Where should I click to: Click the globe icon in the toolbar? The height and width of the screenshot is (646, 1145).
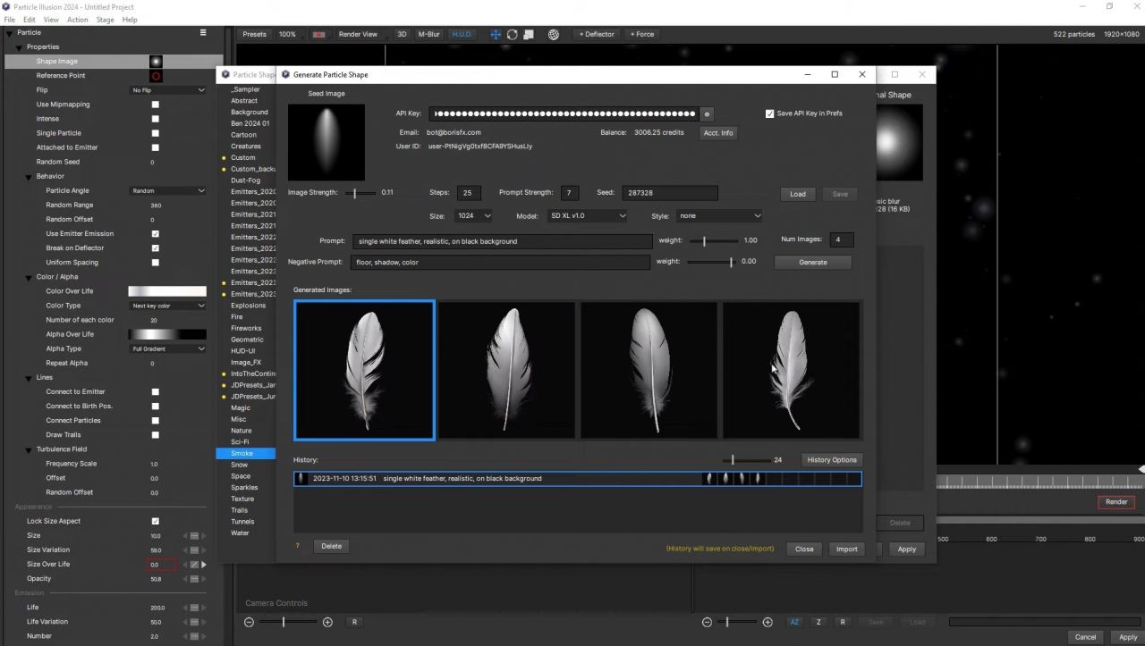tap(554, 34)
